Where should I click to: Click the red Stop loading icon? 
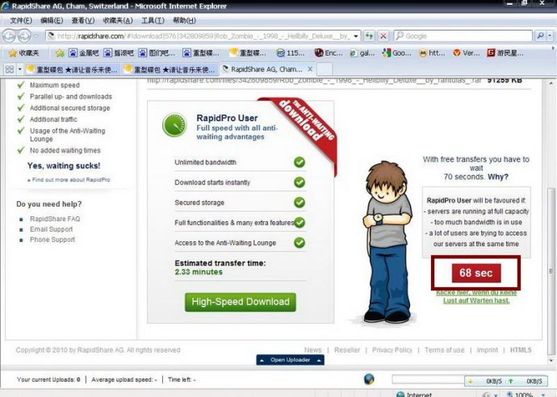tap(383, 36)
